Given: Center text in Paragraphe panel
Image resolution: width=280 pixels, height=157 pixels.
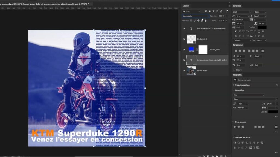Looking at the screenshot, I should pyautogui.click(x=240, y=51).
